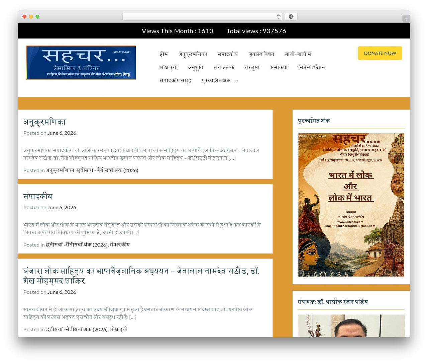Click the DONATE NOW button
The width and height of the screenshot is (428, 363).
point(380,53)
